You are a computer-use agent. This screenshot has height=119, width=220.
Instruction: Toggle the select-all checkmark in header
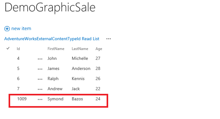click(8, 48)
